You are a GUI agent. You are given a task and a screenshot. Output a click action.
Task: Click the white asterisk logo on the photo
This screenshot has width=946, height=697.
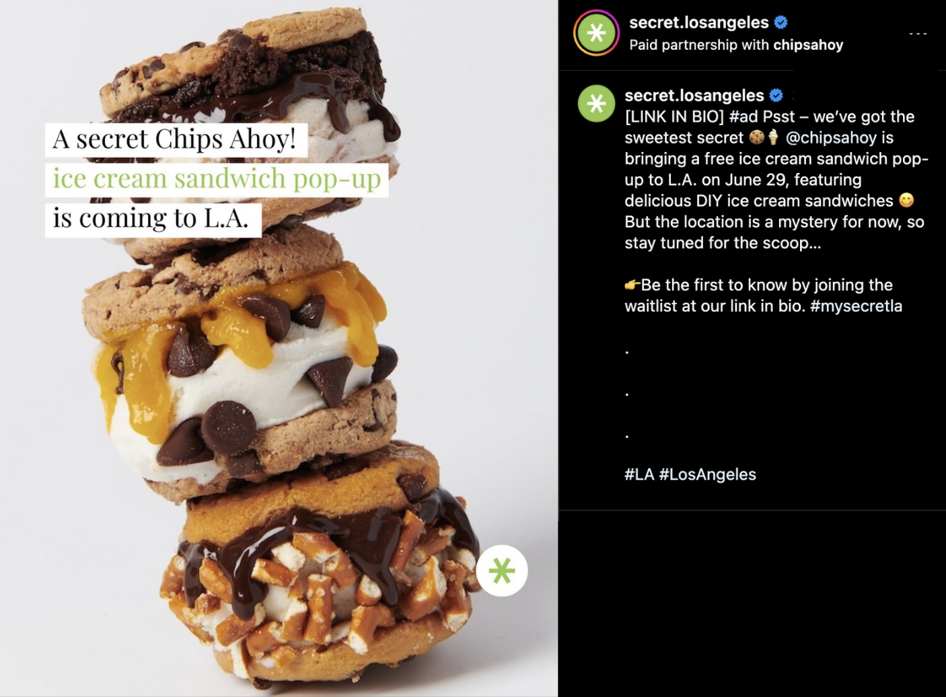pyautogui.click(x=502, y=571)
